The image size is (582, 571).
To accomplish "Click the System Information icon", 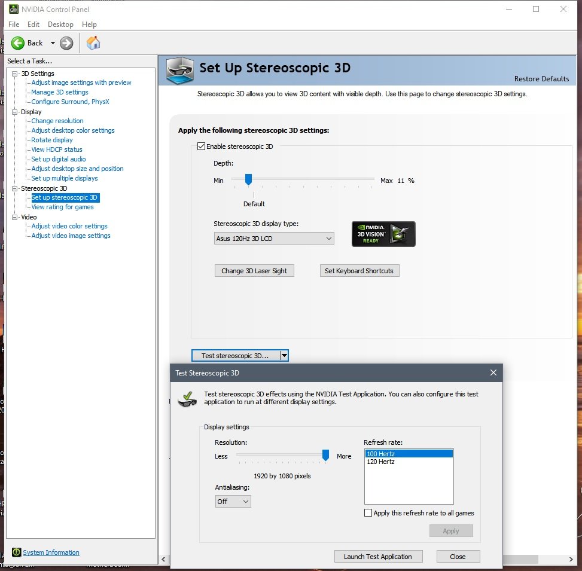I will (x=16, y=552).
